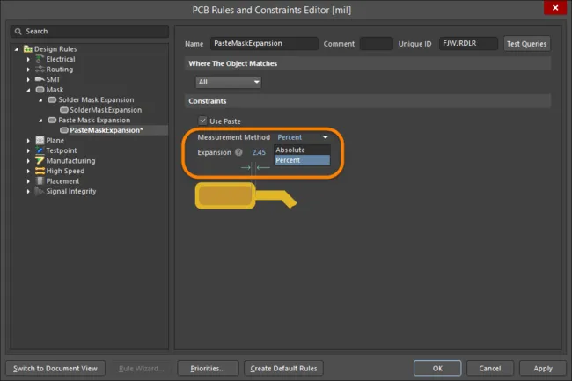Expand the Placement rules node
The image size is (572, 381).
pos(28,181)
